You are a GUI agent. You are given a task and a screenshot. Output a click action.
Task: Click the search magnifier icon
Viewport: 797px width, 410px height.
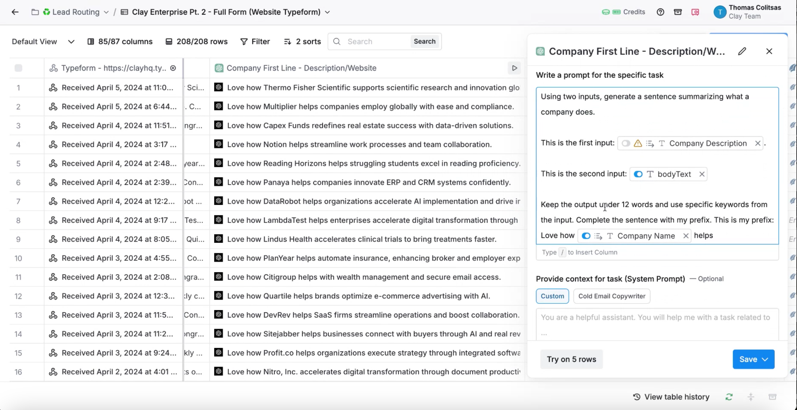point(337,41)
